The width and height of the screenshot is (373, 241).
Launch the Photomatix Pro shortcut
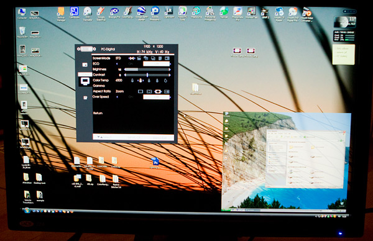pos(237,14)
